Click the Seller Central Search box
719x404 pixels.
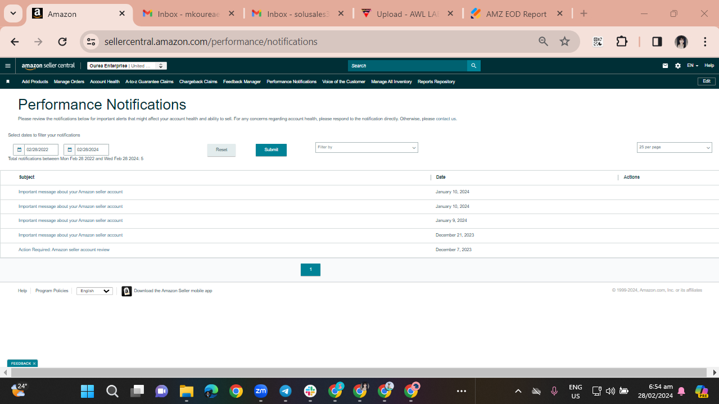click(x=408, y=66)
